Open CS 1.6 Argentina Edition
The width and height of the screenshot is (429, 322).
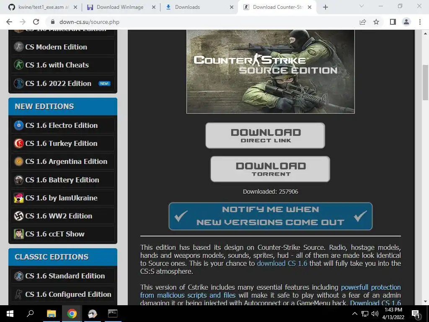pyautogui.click(x=66, y=161)
